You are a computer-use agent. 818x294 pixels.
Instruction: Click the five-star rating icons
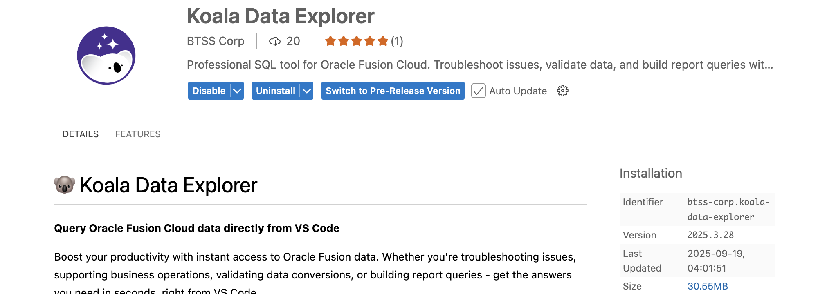pos(356,41)
